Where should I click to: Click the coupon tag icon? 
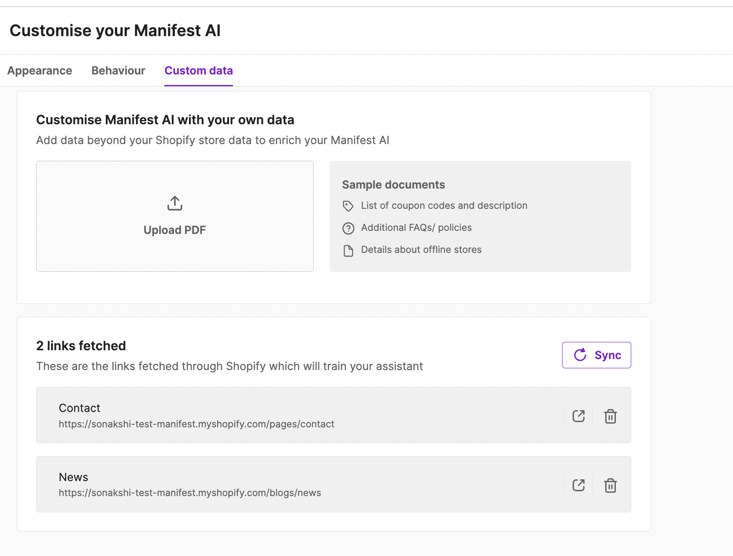click(348, 206)
